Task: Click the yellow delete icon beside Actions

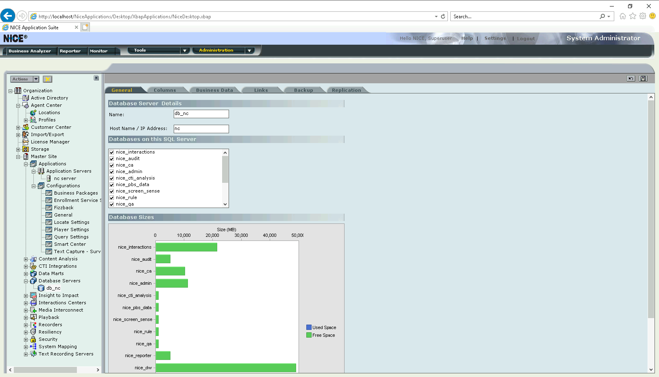Action: point(48,79)
